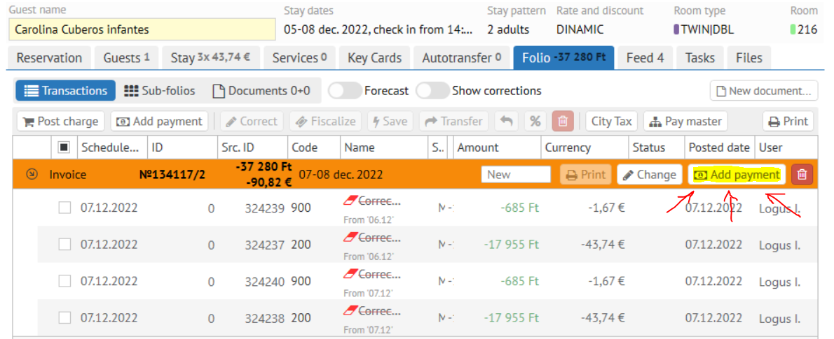Click the pink trash icon in toolbar
Image resolution: width=834 pixels, height=339 pixels.
point(563,122)
